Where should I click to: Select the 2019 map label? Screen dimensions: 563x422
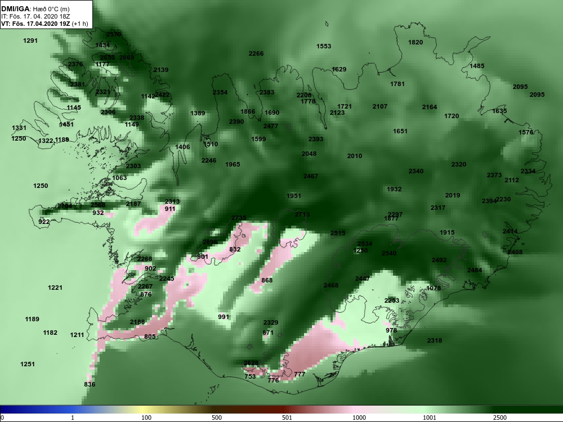coord(453,196)
